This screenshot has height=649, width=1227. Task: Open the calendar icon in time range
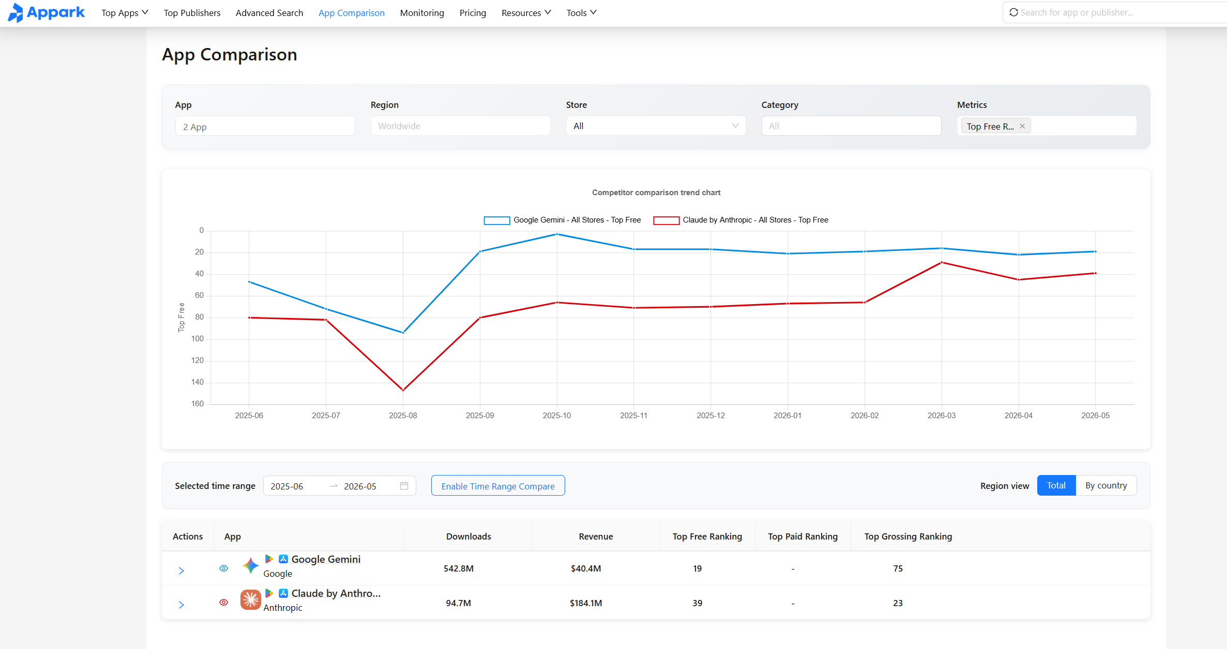[x=404, y=486]
